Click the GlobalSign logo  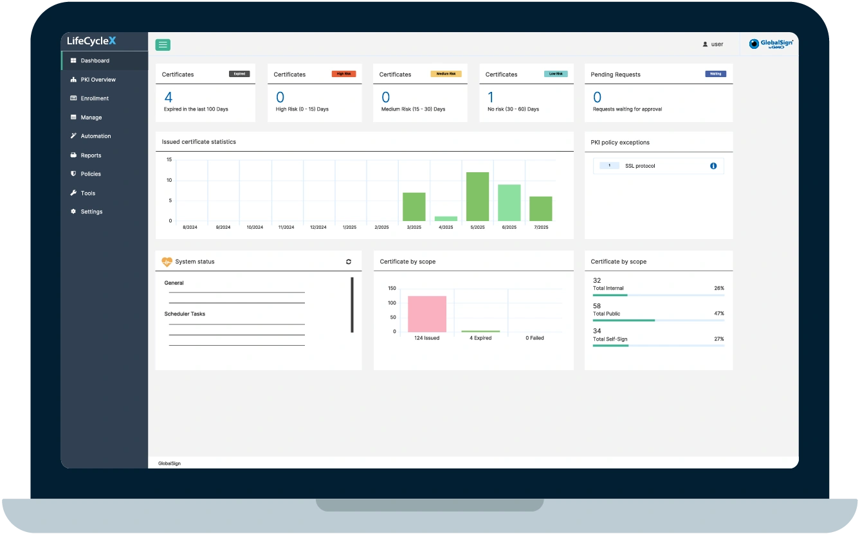771,44
